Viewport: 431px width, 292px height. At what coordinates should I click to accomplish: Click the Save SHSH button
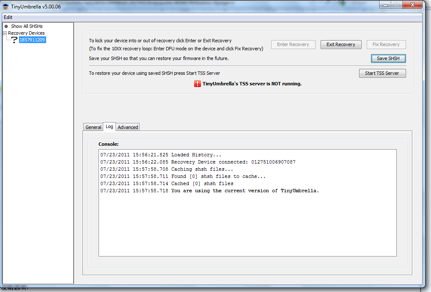pos(388,58)
